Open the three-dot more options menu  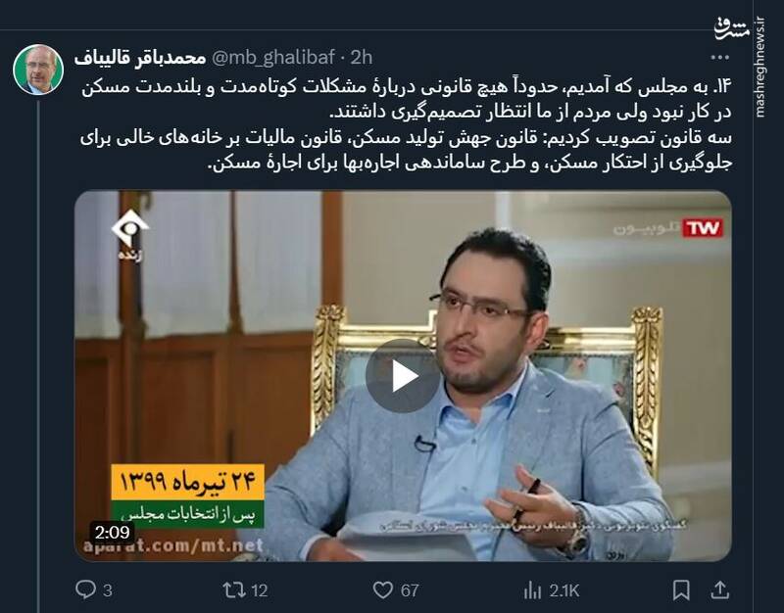pos(719,58)
